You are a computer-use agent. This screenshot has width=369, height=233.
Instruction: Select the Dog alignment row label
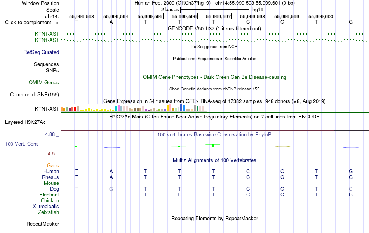coord(54,189)
